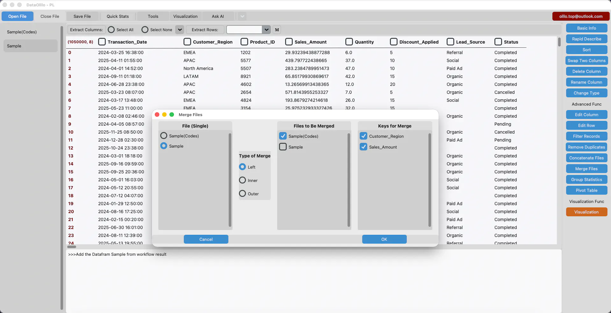This screenshot has width=611, height=313.
Task: Click the Pivot Table button
Action: point(586,190)
